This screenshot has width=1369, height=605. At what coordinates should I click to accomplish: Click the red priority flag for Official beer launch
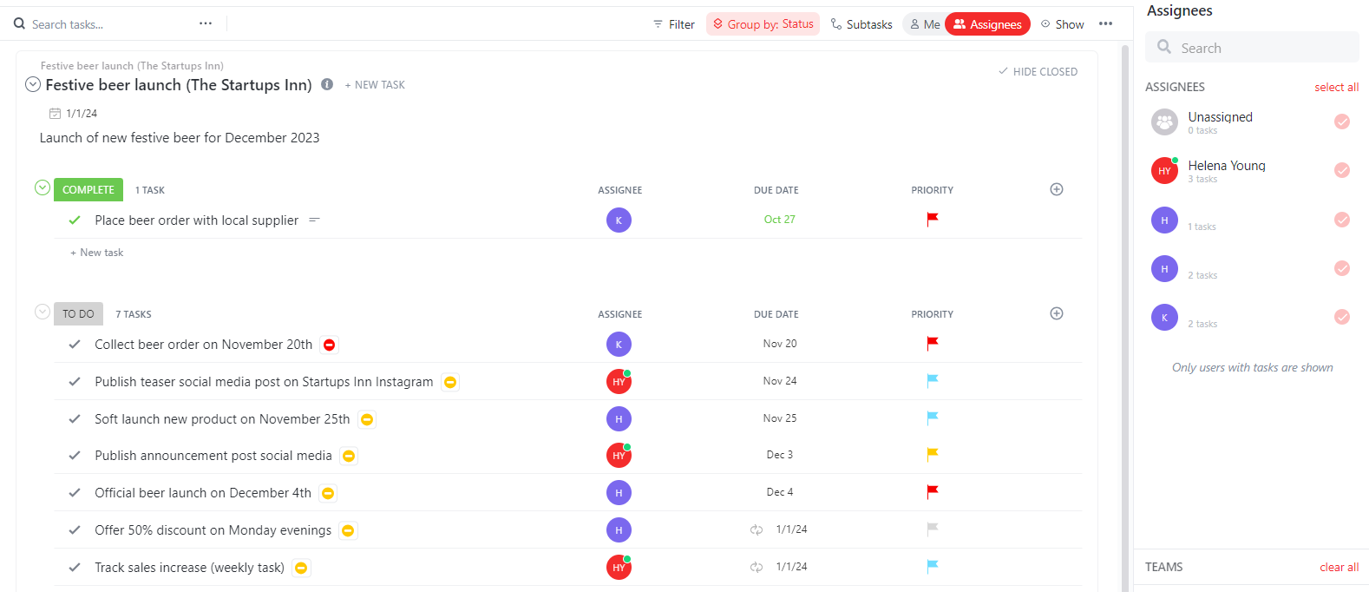[x=933, y=492]
